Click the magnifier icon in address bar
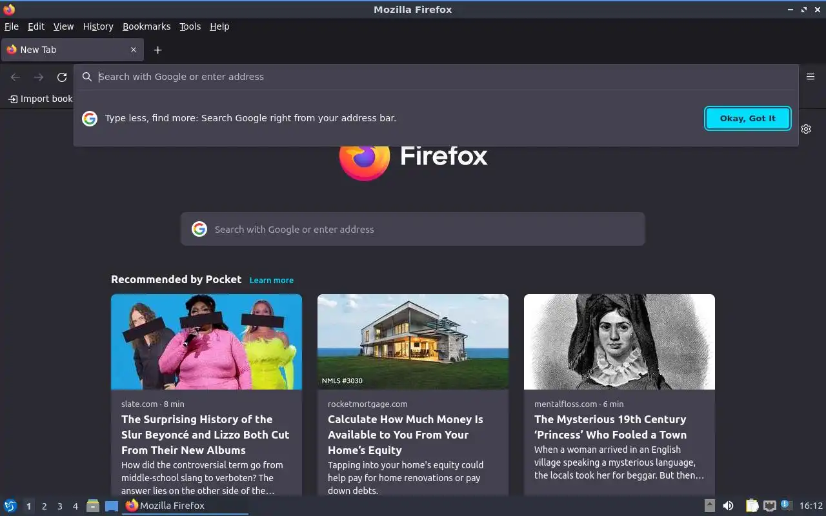This screenshot has width=826, height=516. click(x=87, y=77)
